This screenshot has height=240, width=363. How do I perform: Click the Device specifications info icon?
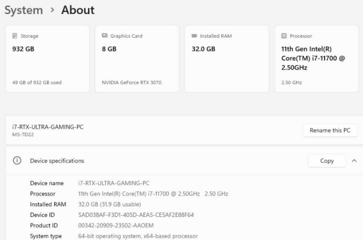17,161
